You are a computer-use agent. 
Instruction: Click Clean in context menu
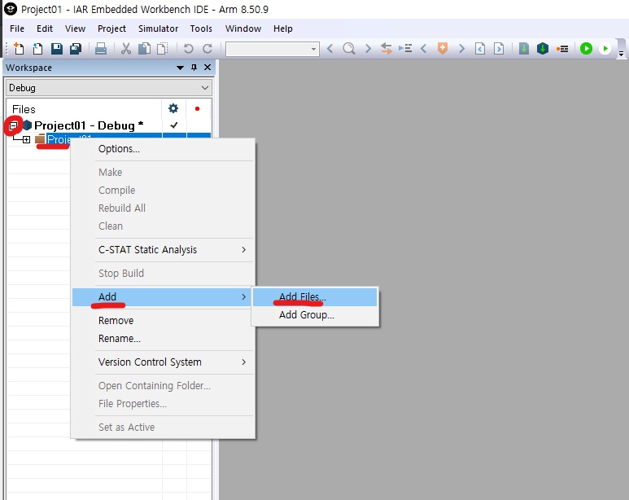click(164, 226)
